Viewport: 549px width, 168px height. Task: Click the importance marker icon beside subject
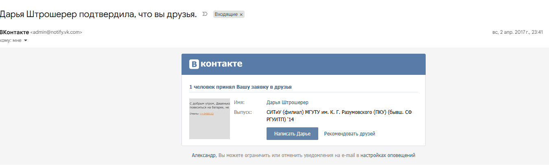pyautogui.click(x=205, y=14)
